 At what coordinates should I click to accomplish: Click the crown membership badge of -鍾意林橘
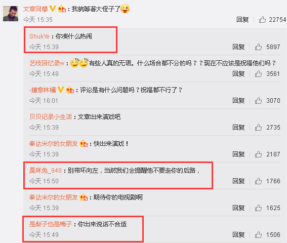(x=70, y=90)
